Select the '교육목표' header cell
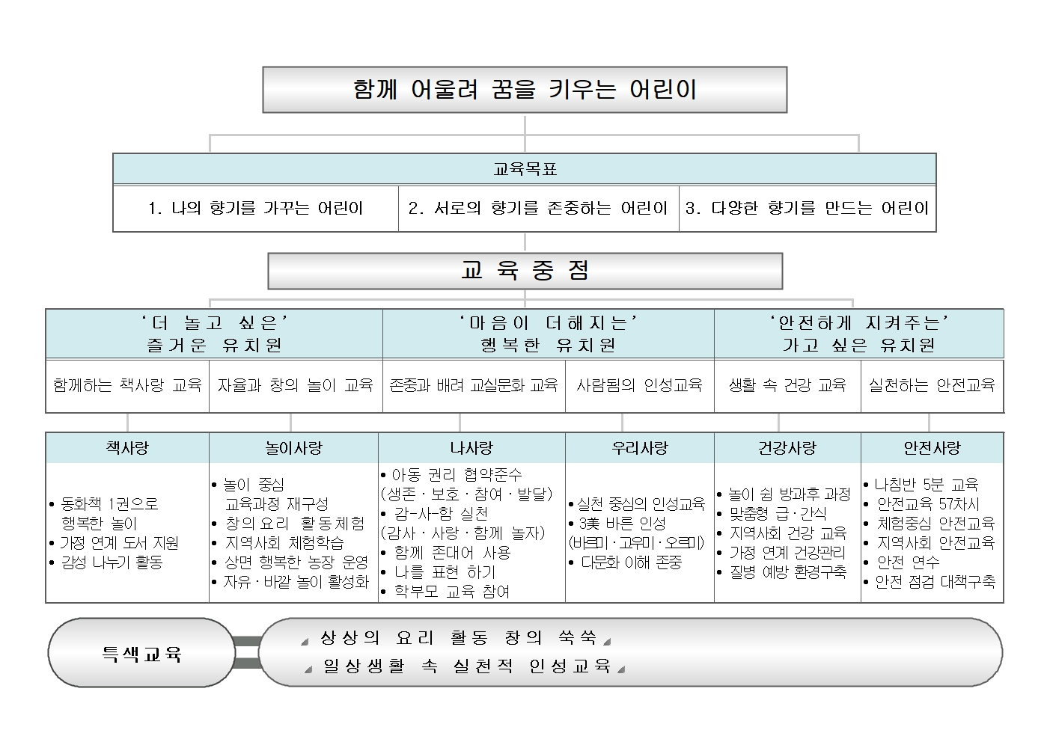The width and height of the screenshot is (1050, 742). (x=525, y=169)
